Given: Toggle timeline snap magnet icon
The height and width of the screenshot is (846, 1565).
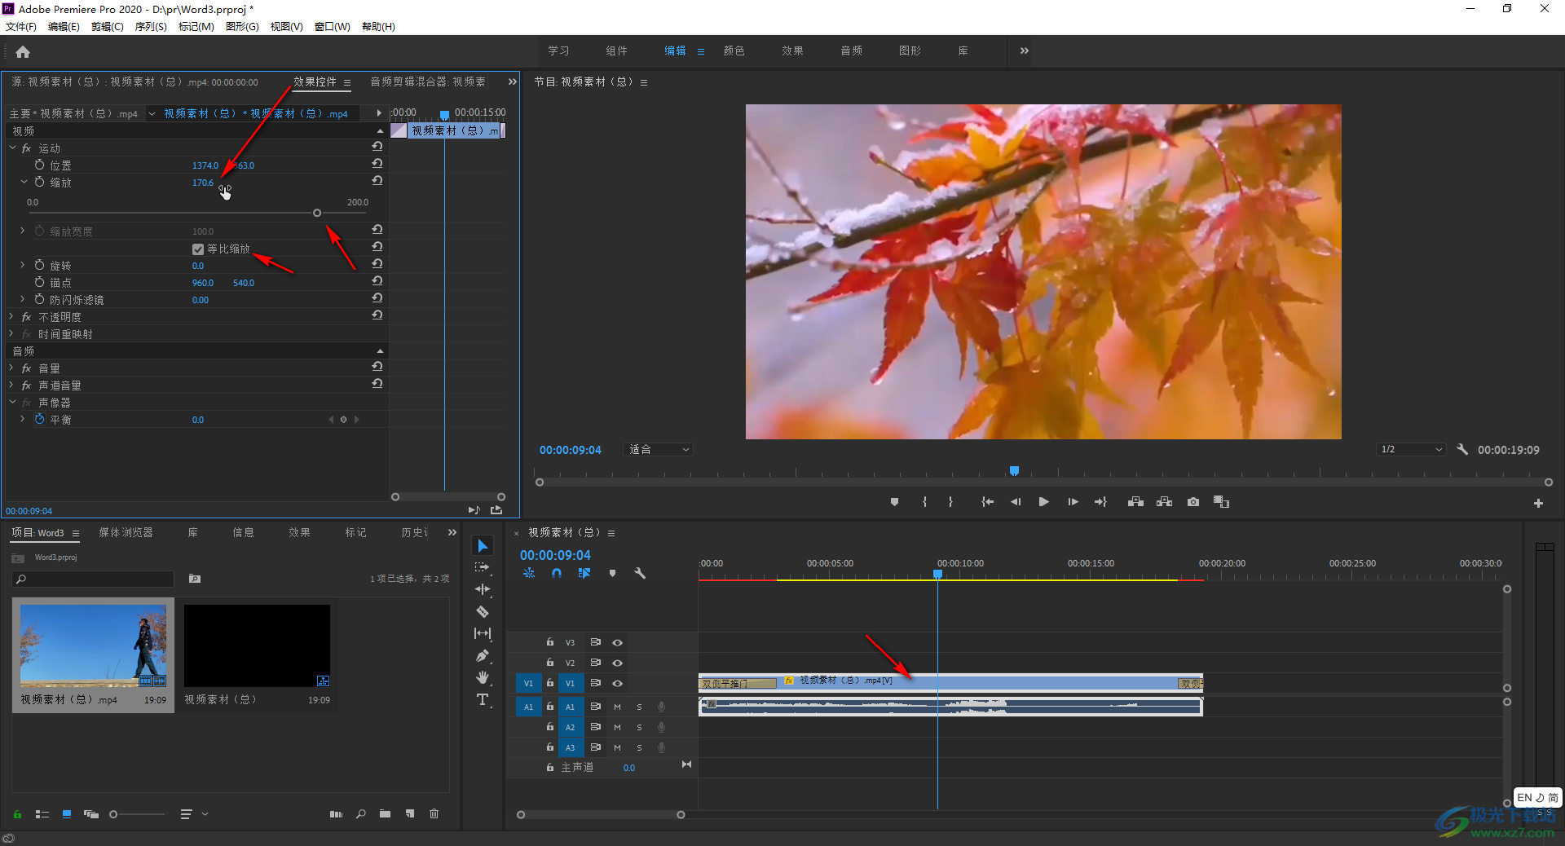Looking at the screenshot, I should click(x=556, y=573).
